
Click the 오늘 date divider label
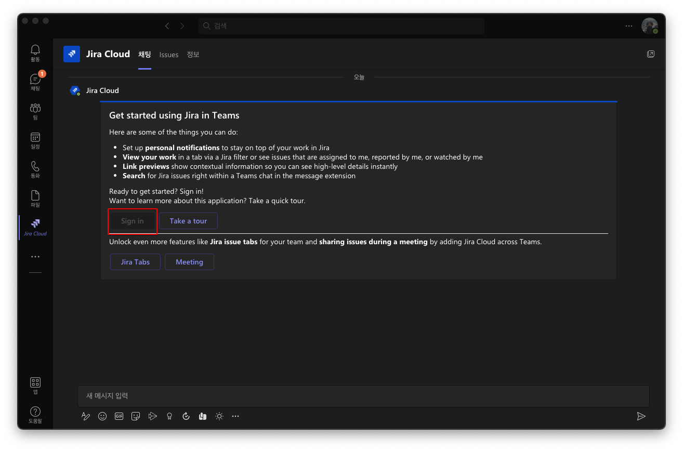359,77
